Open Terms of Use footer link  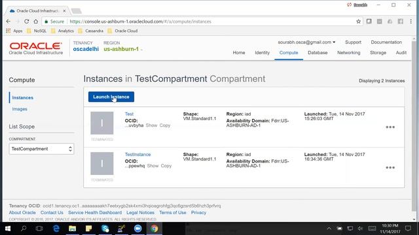coord(173,213)
